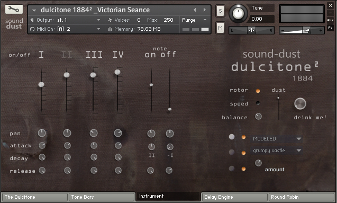Click the note on volume fader handle

pyautogui.click(x=151, y=85)
